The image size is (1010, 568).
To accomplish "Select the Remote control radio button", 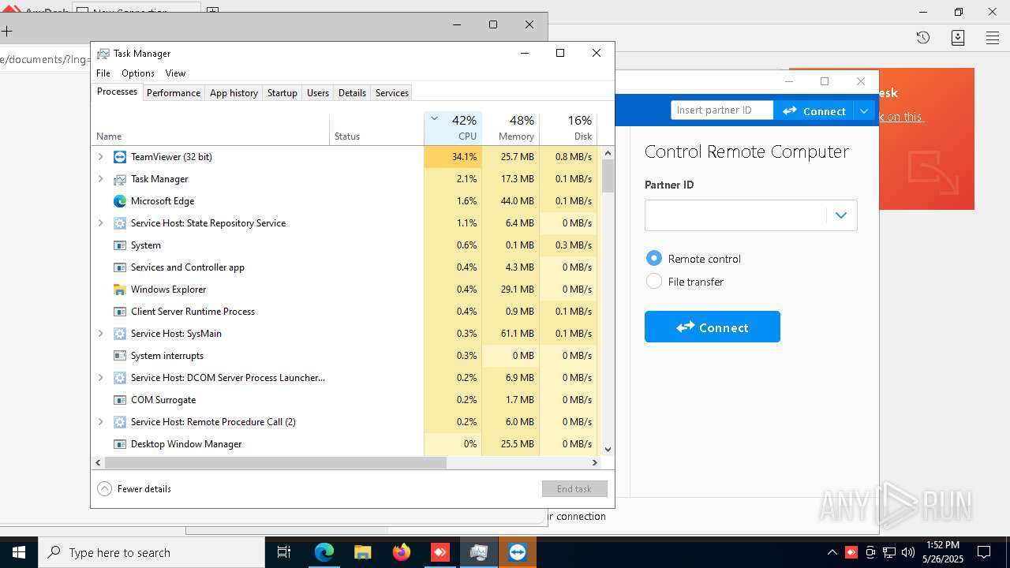I will coord(654,258).
